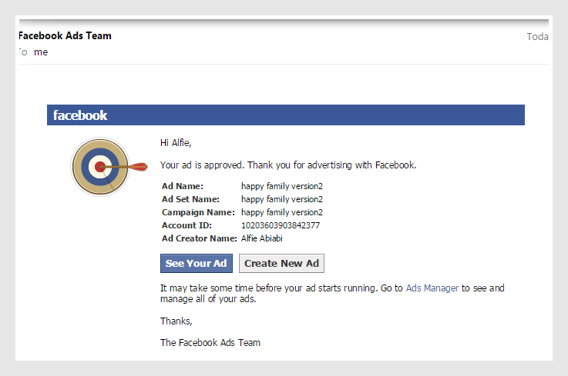Click the facebook logo in the blue header
This screenshot has width=568, height=376.
80,115
